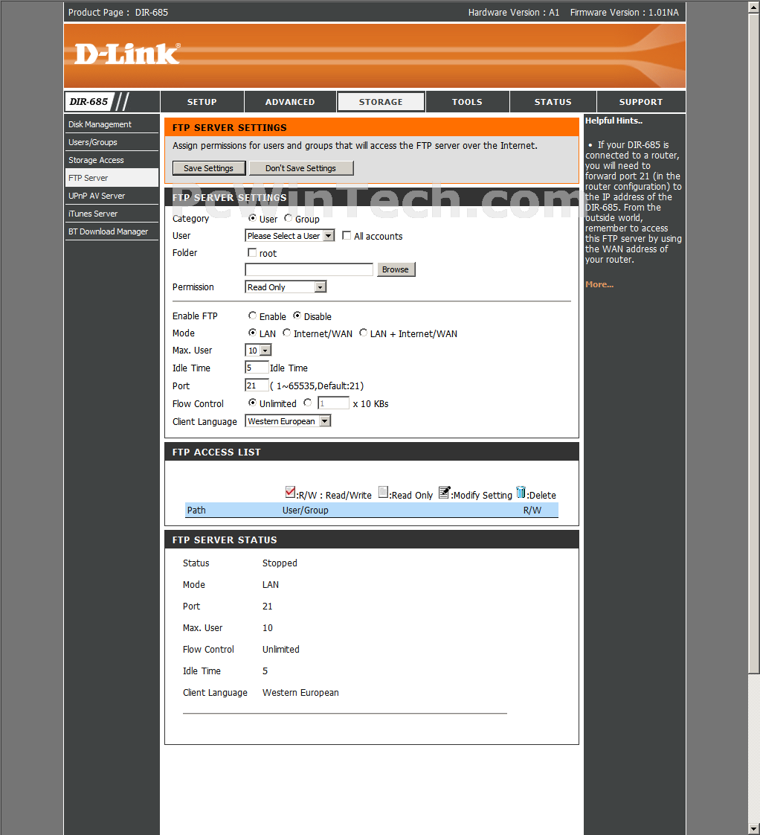
Task: Click the scrollbar up arrow
Action: [754, 6]
